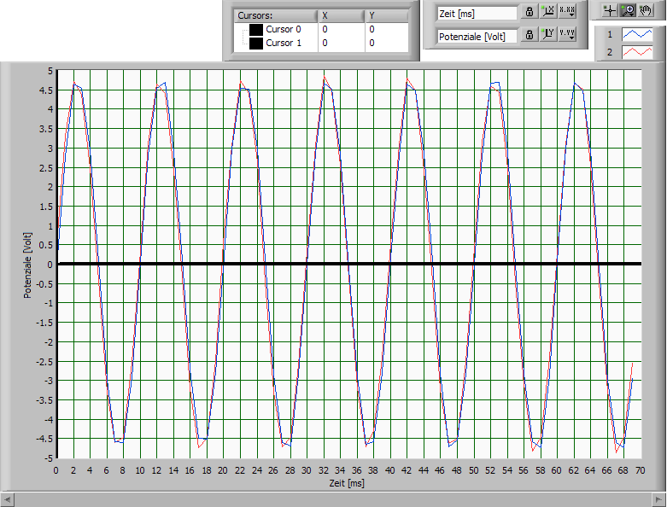The width and height of the screenshot is (667, 507).
Task: Click the black swatch of Cursor 0
Action: point(256,29)
